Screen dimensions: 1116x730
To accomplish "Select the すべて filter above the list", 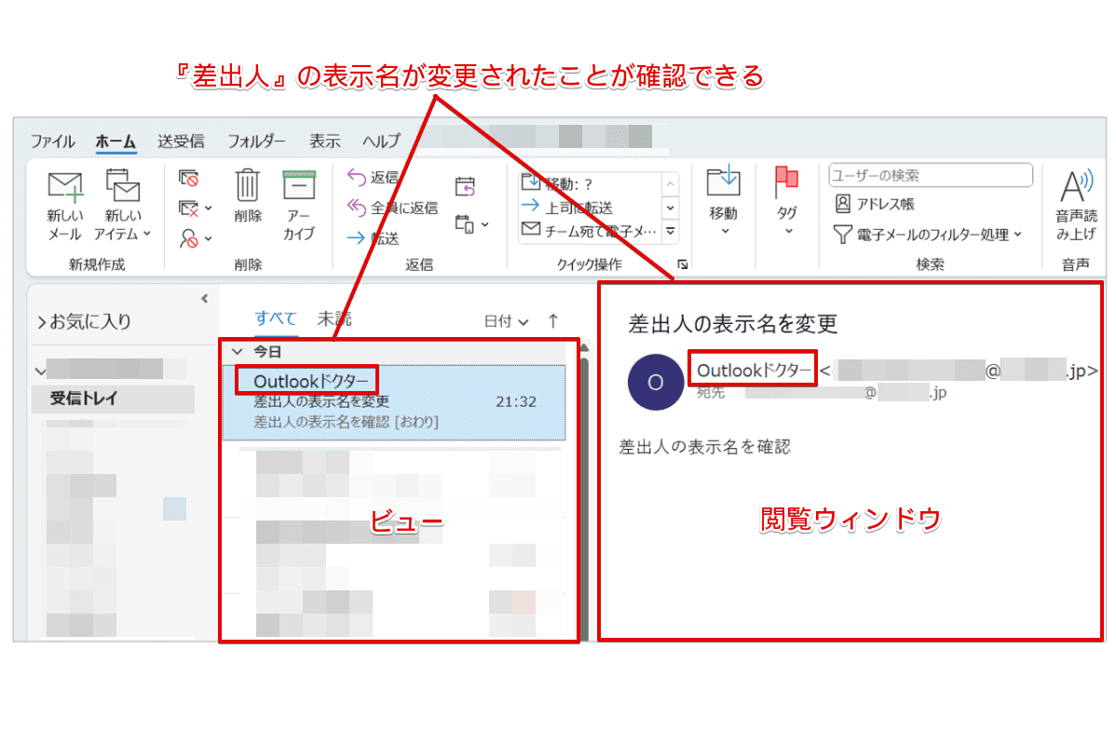I will 274,318.
